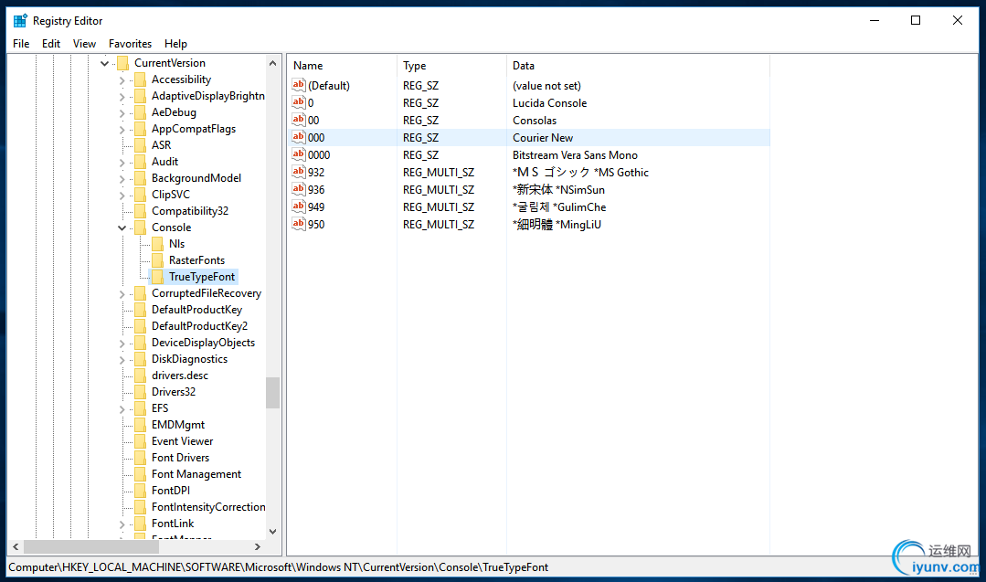Click the string icon beside value 0000
The height and width of the screenshot is (582, 986).
[299, 154]
